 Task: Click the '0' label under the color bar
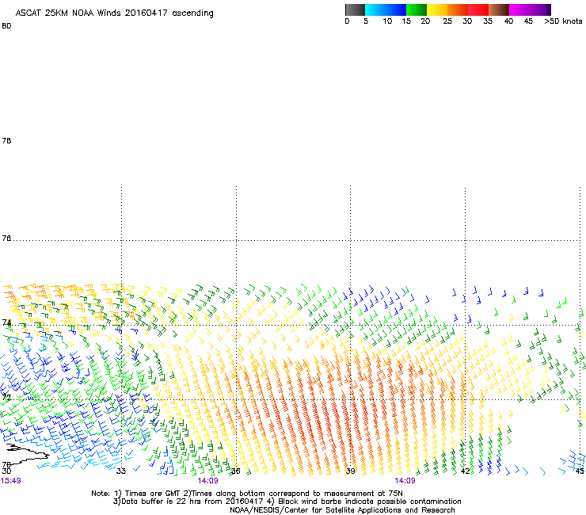pos(347,21)
